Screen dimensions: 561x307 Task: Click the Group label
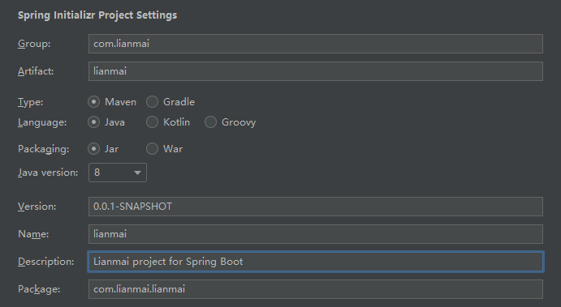tap(34, 44)
